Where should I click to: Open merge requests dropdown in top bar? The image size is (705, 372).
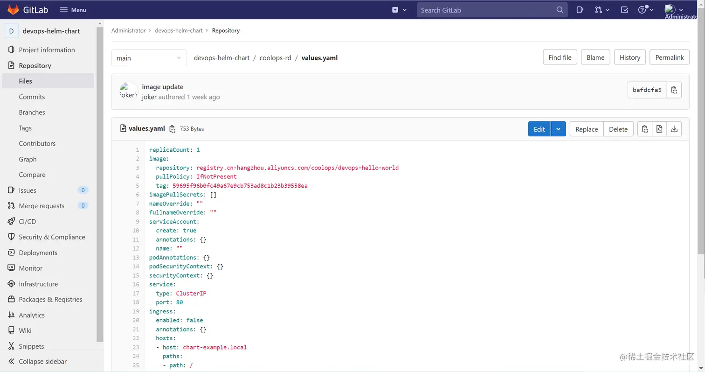click(602, 10)
